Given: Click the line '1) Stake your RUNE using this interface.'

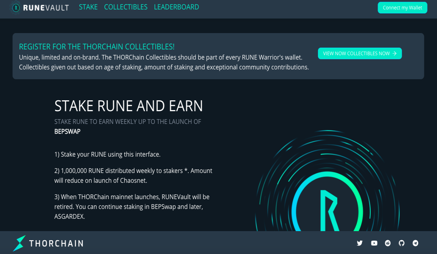Looking at the screenshot, I should pos(107,154).
